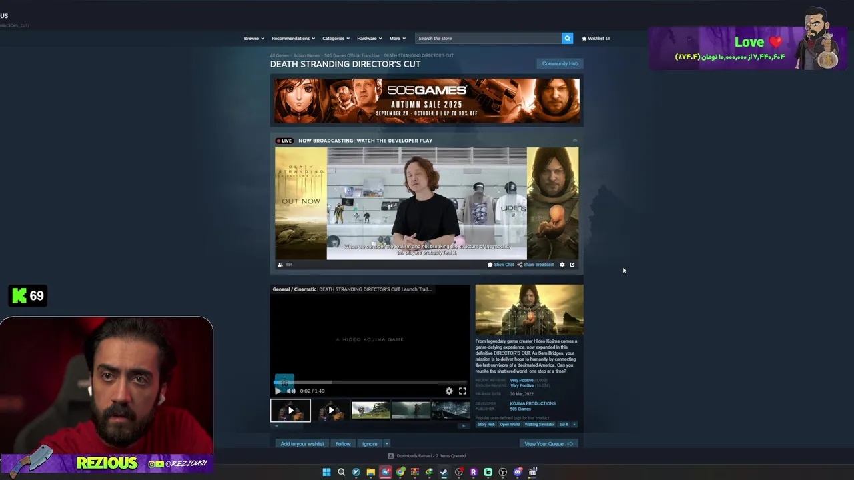The height and width of the screenshot is (480, 854).
Task: Open the Recommendations dropdown menu
Action: 293,38
